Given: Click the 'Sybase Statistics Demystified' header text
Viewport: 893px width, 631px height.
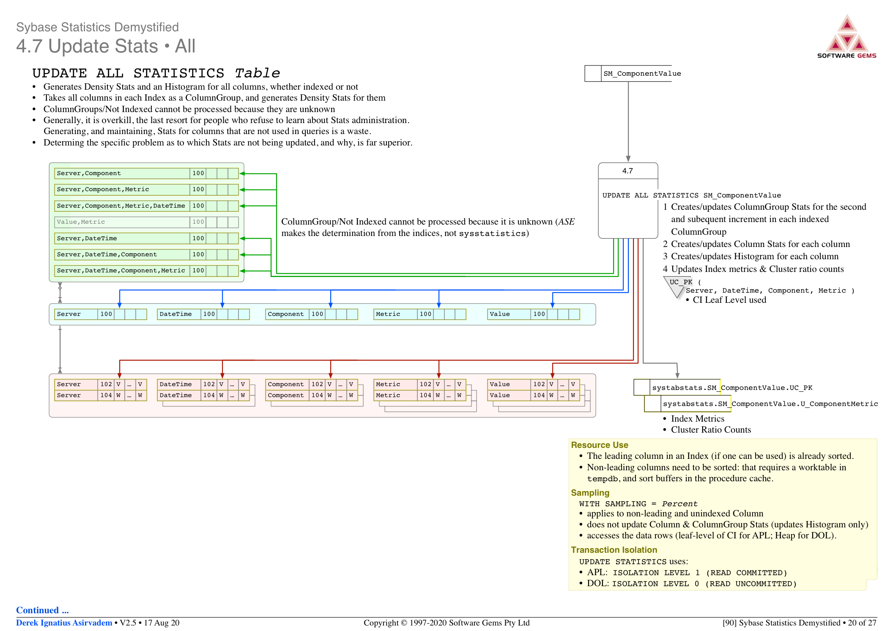Looking at the screenshot, I should [x=97, y=27].
